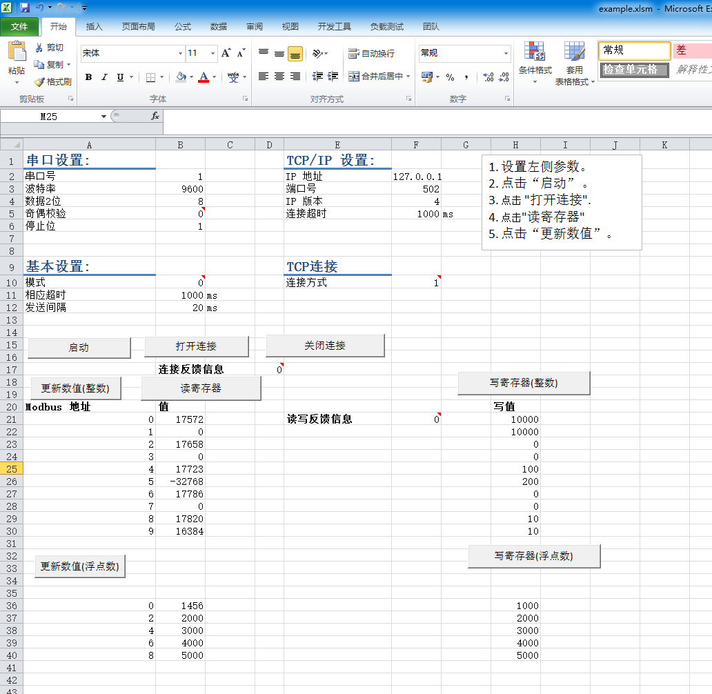
Task: Click the 读寄存器 button
Action: pos(201,388)
